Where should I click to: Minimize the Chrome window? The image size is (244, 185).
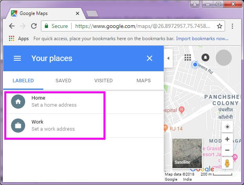208,4
